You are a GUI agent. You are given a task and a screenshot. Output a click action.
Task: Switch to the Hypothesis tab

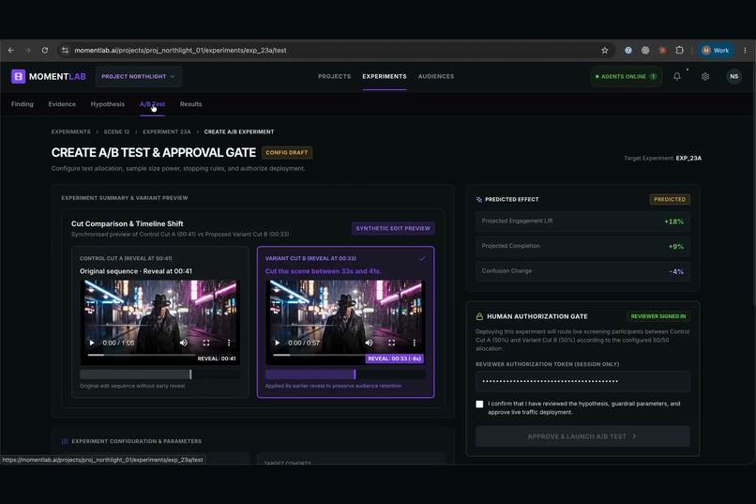(108, 104)
